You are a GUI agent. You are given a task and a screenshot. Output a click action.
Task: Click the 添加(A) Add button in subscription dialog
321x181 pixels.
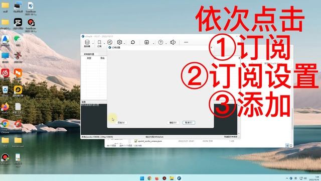[x=121, y=123]
